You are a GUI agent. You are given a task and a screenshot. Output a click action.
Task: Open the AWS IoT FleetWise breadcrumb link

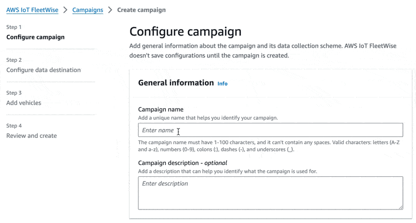coord(32,10)
